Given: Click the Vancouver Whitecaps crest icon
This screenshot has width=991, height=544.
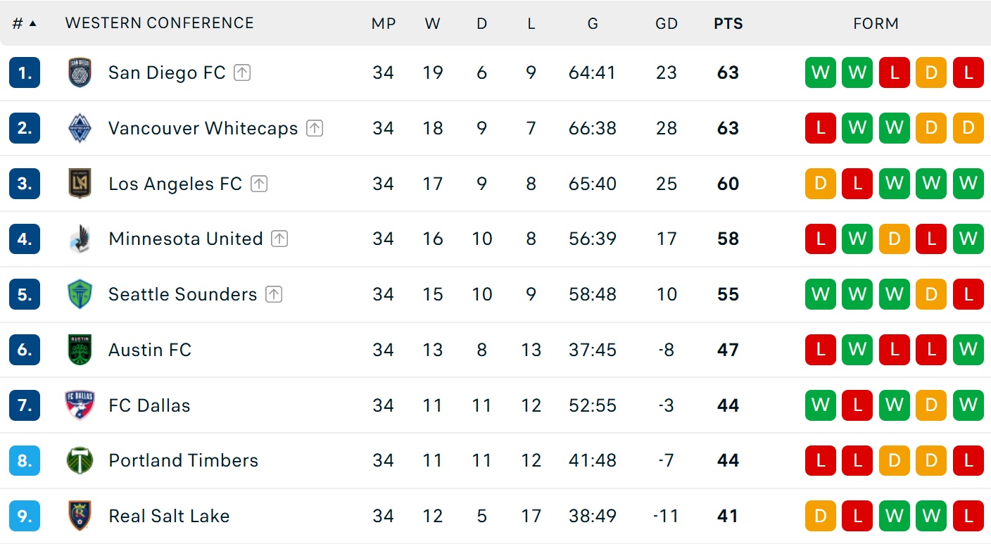Looking at the screenshot, I should [80, 128].
